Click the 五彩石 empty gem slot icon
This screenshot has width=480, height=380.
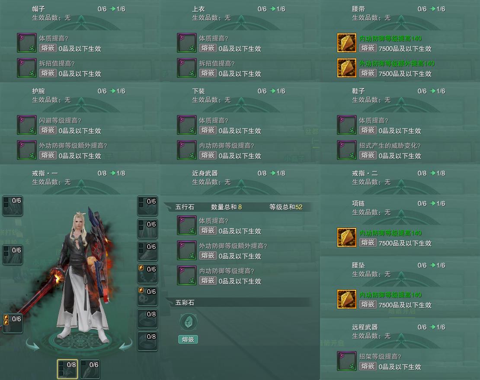188,322
